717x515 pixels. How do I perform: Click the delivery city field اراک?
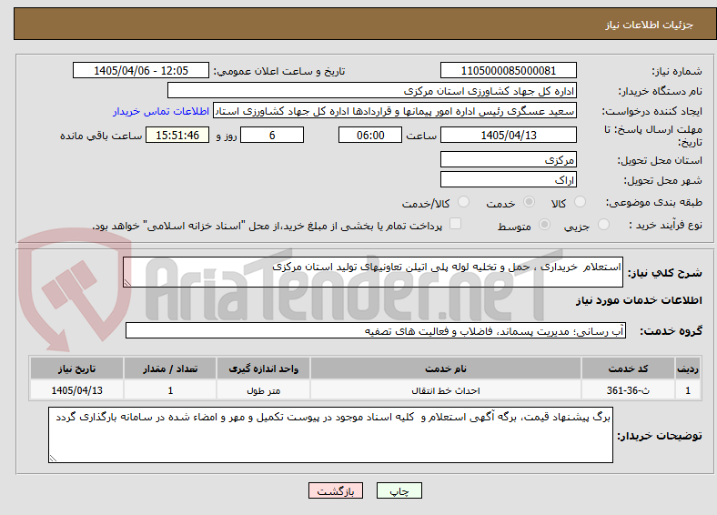tap(508, 179)
